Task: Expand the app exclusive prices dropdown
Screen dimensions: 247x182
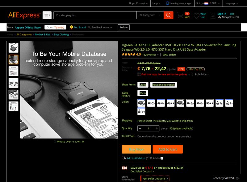Action: [x=189, y=74]
